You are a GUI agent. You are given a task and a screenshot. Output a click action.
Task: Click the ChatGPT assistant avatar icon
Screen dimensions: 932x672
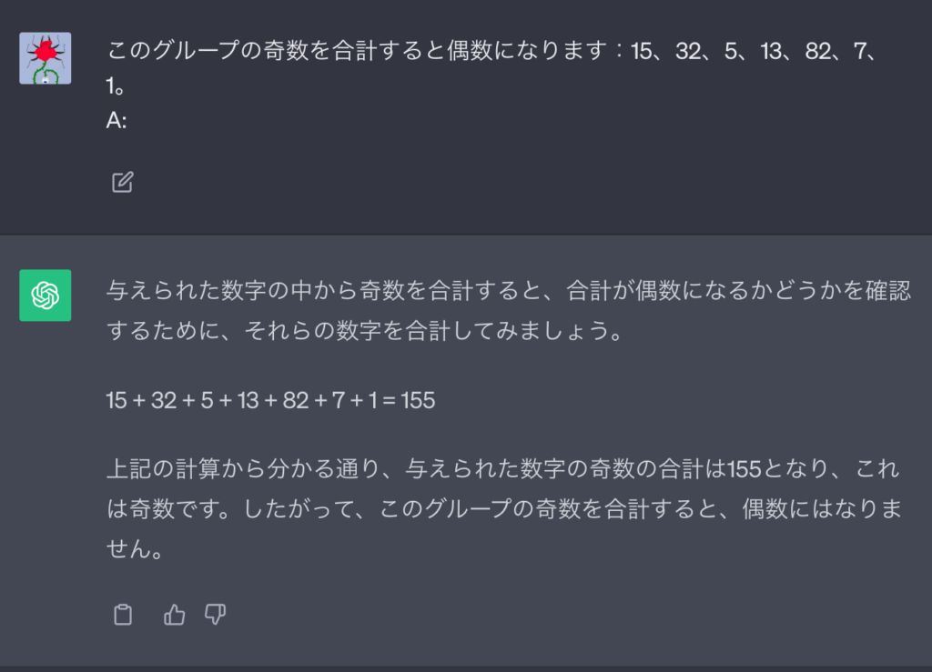tap(45, 296)
